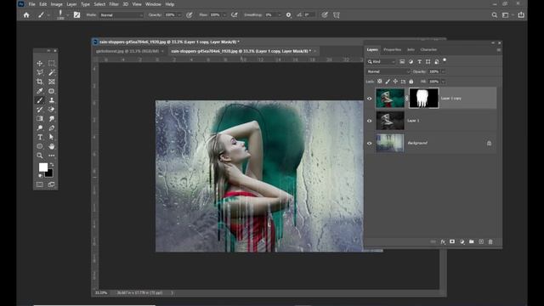Open smoothing options gear
Image resolution: width=544 pixels, height=306 pixels.
288,15
